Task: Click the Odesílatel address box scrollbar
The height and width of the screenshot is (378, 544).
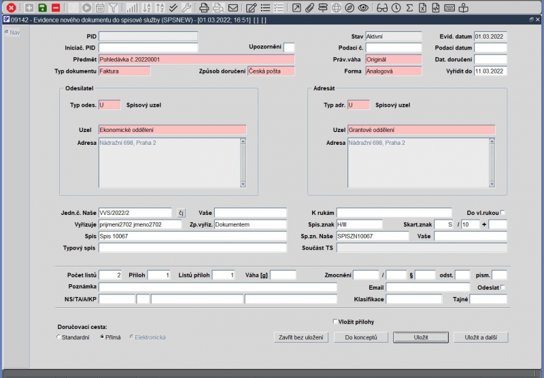Action: tap(241, 162)
